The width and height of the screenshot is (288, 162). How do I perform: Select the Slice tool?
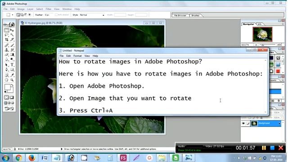(12, 40)
